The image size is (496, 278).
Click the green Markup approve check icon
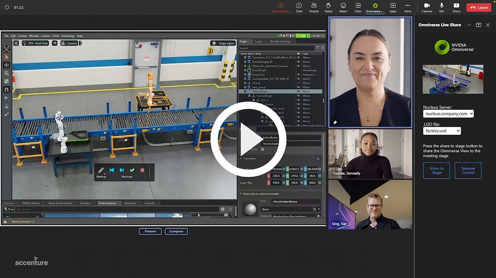[x=132, y=170]
